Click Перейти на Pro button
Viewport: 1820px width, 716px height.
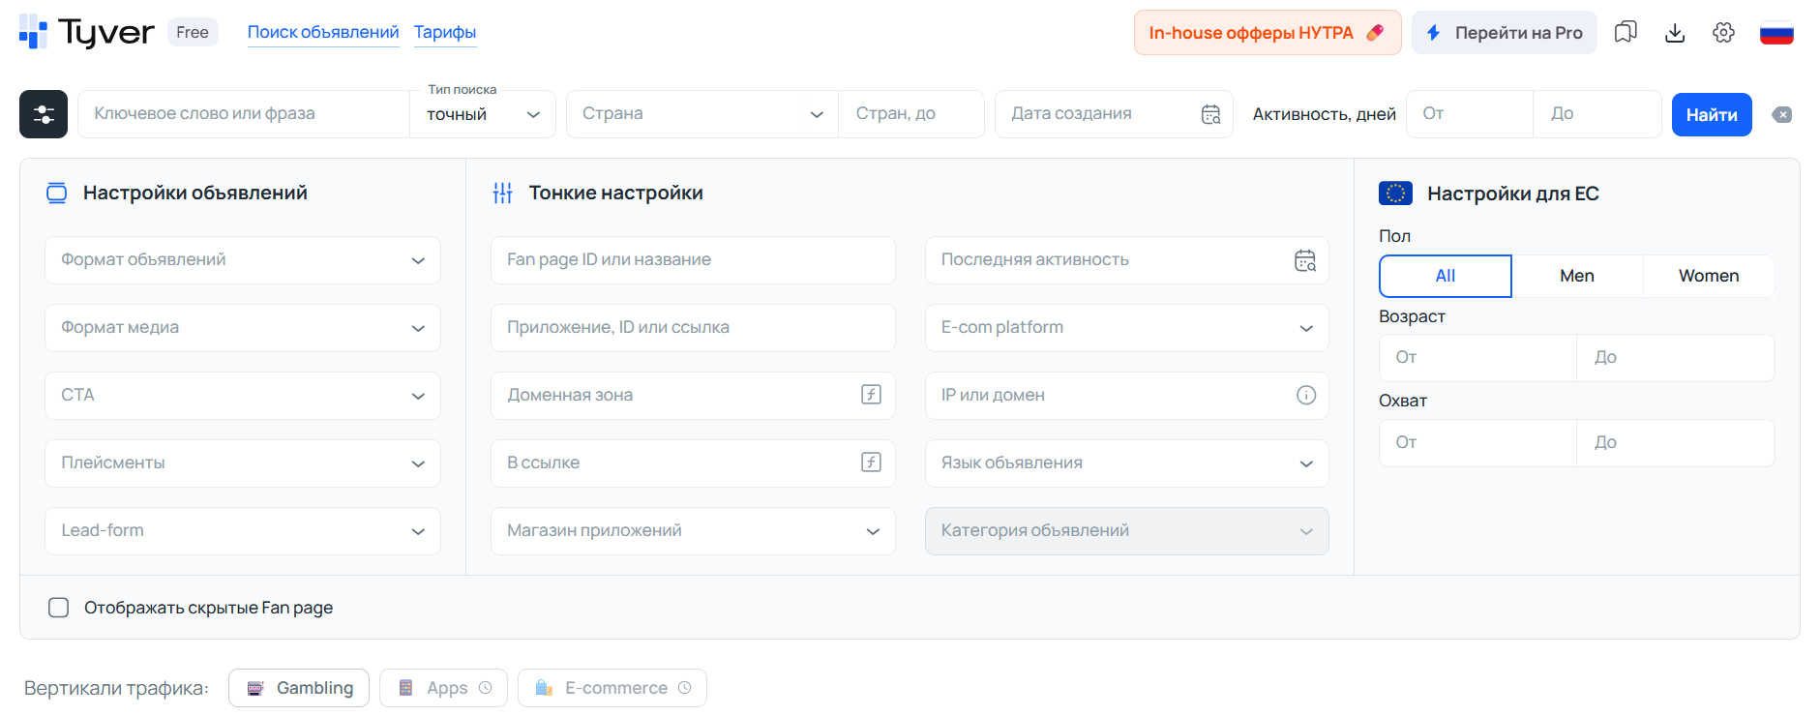coord(1505,33)
